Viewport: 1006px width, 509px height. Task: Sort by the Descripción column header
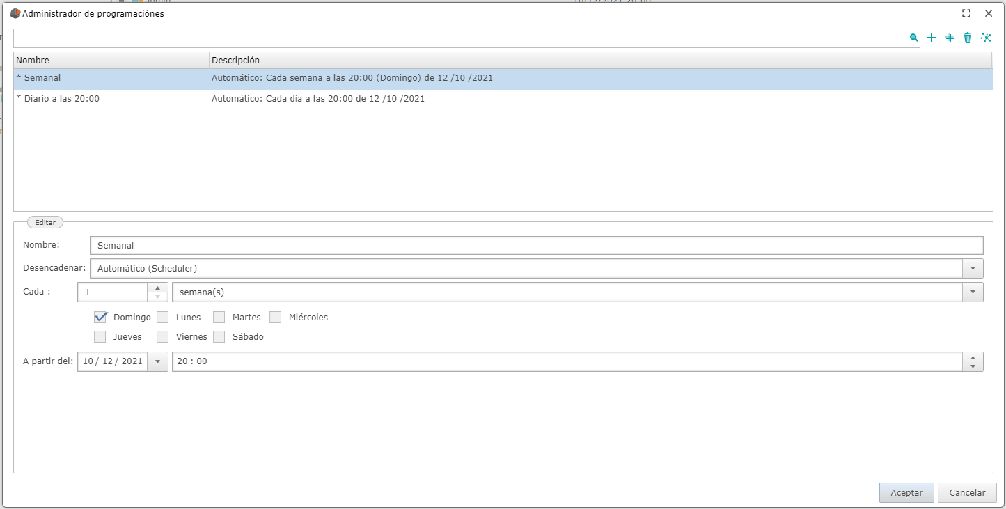click(x=601, y=61)
